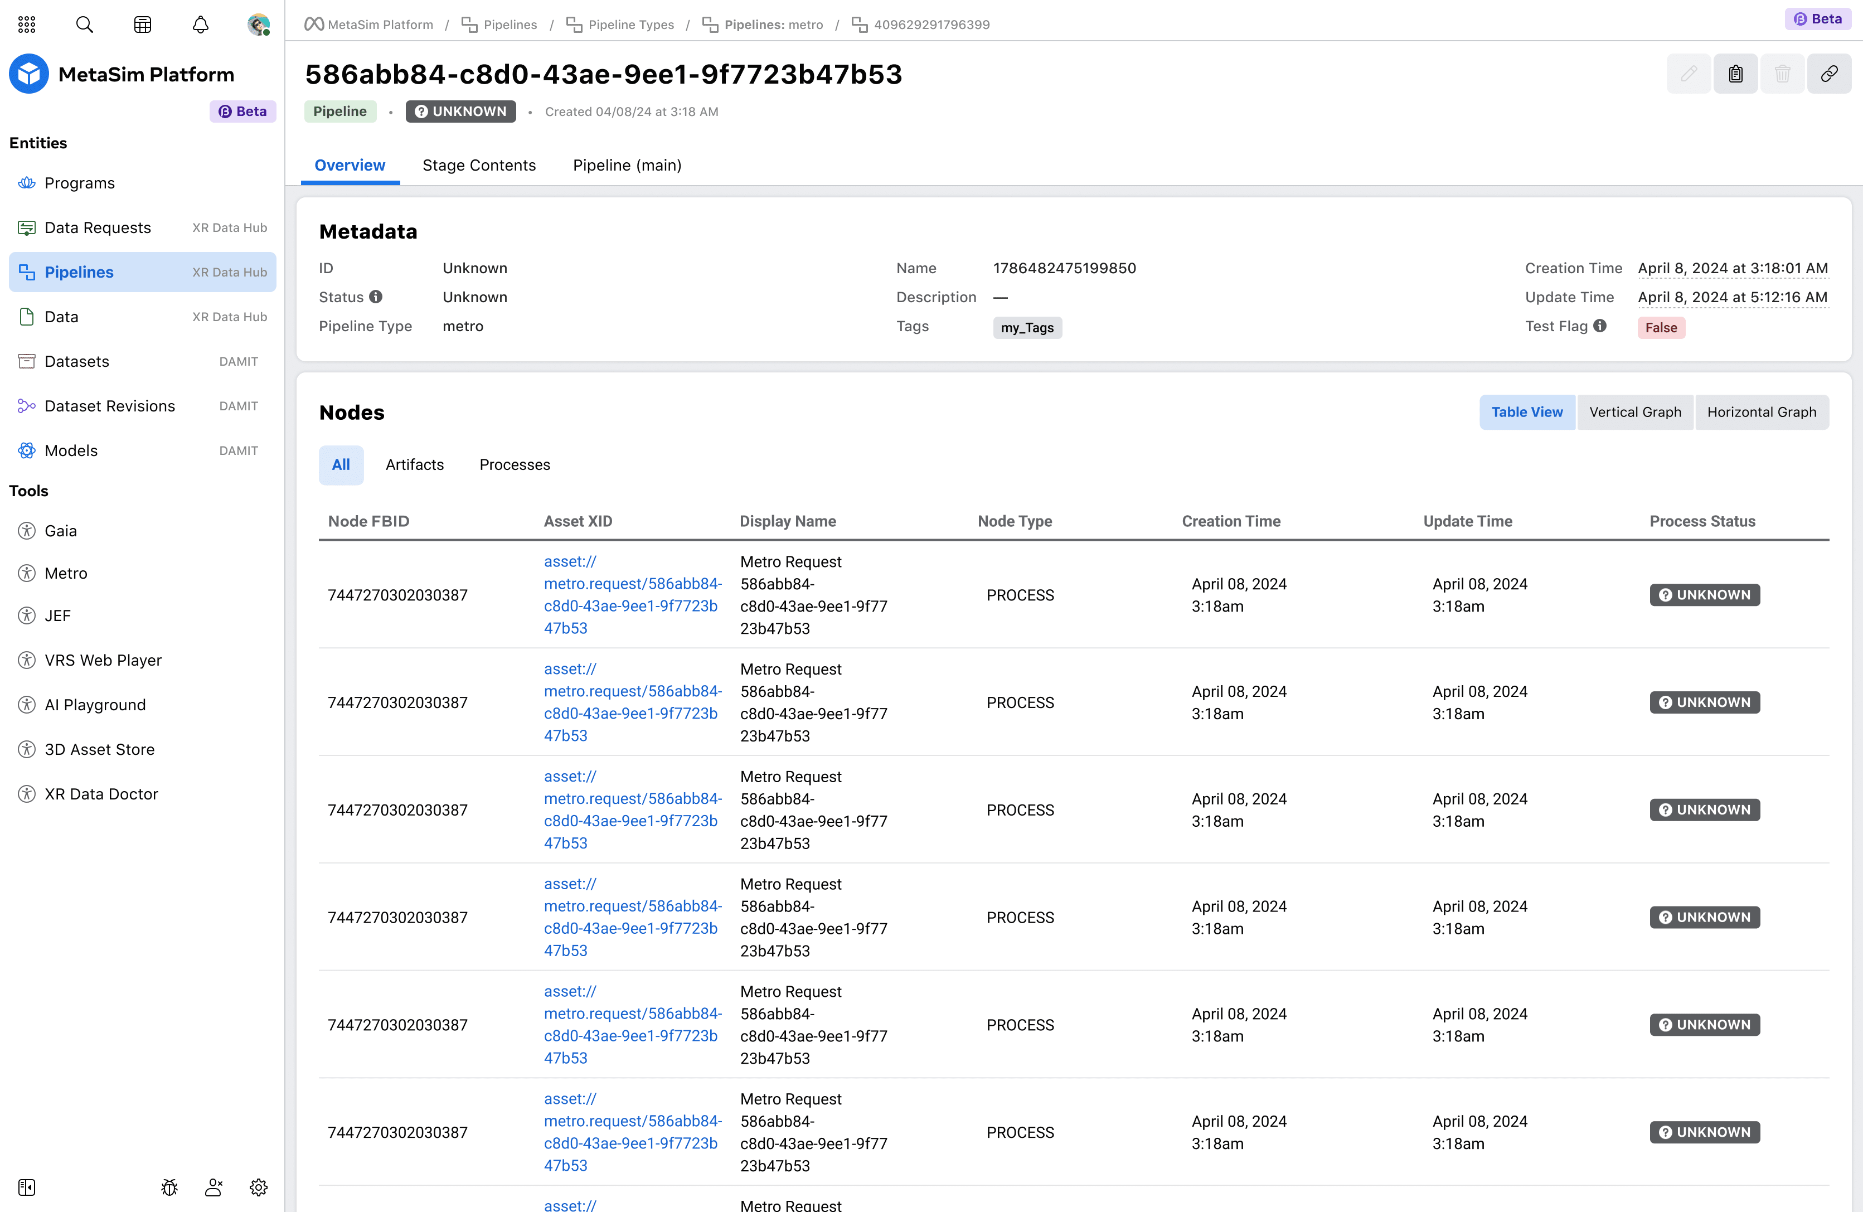Open the settings gear icon
This screenshot has width=1863, height=1212.
pyautogui.click(x=258, y=1187)
